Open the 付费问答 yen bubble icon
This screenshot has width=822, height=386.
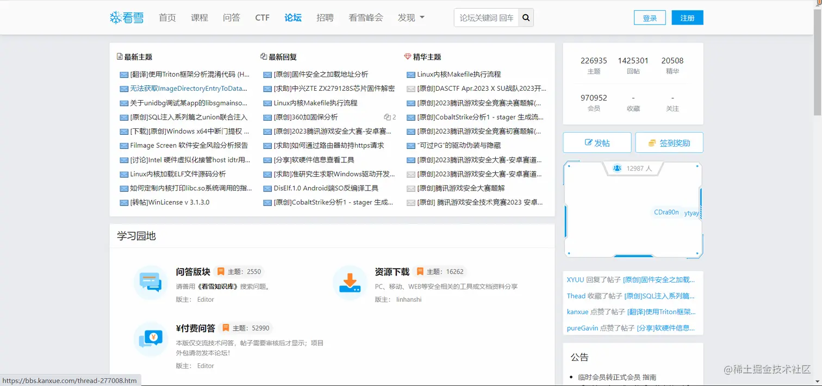(151, 339)
